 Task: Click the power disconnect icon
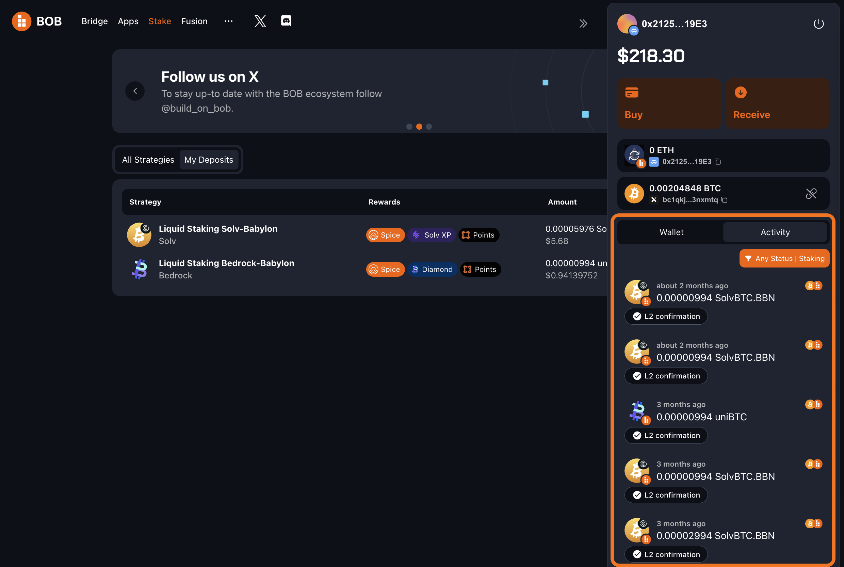pos(818,24)
